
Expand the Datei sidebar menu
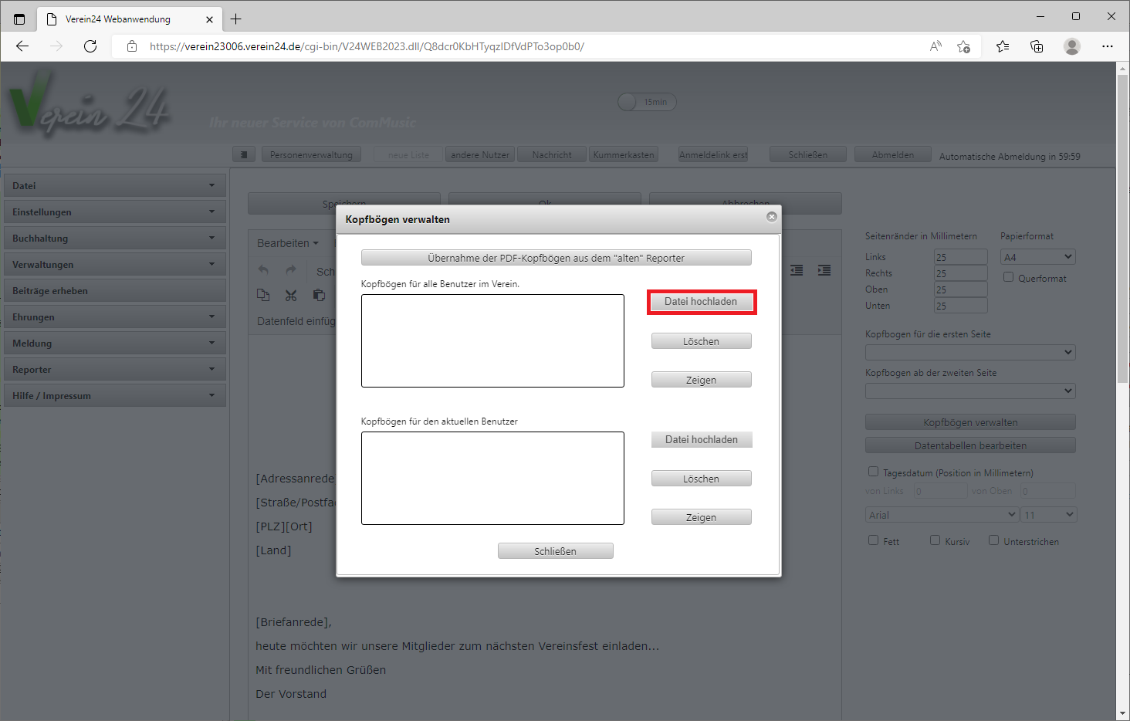click(115, 185)
